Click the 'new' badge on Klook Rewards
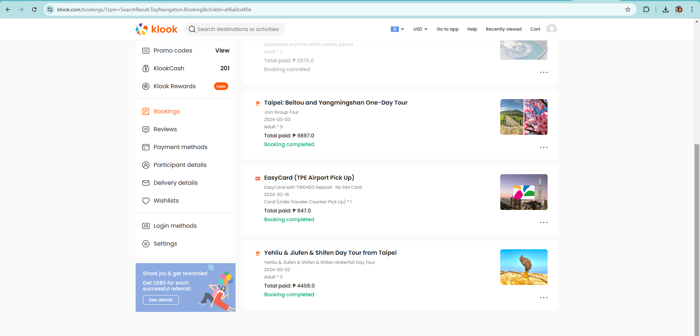The image size is (700, 336). [221, 86]
